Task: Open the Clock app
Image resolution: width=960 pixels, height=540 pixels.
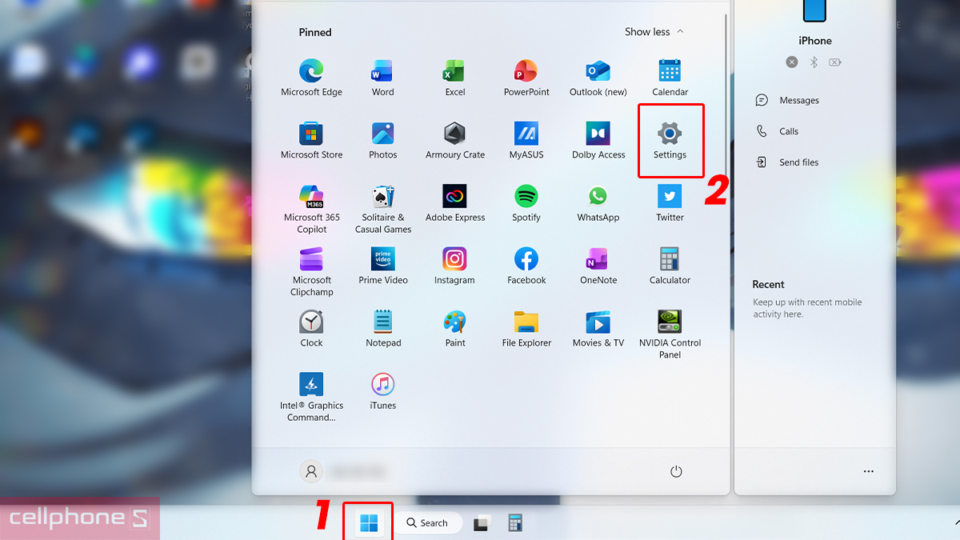Action: [311, 329]
